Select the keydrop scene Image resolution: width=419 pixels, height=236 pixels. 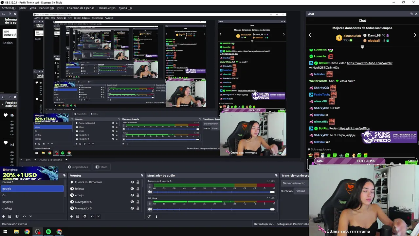tap(32, 202)
